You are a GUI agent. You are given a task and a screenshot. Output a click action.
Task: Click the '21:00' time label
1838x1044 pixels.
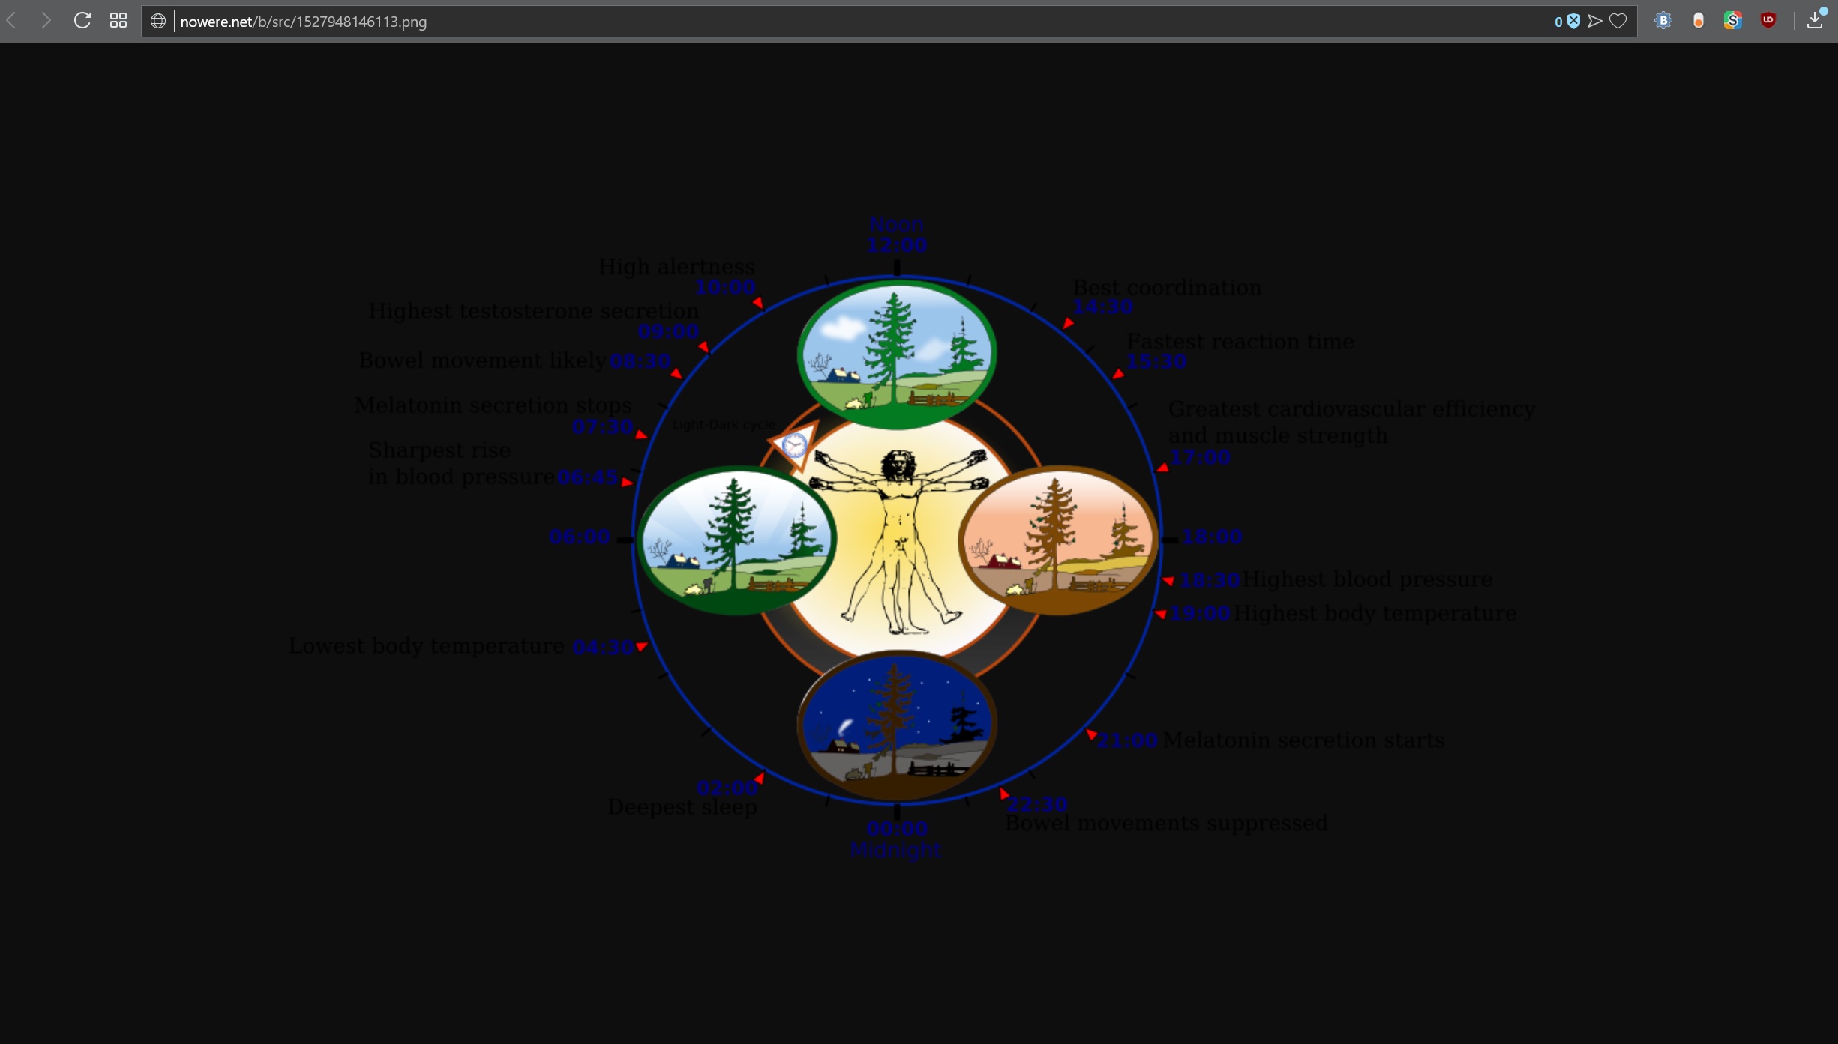(1127, 741)
